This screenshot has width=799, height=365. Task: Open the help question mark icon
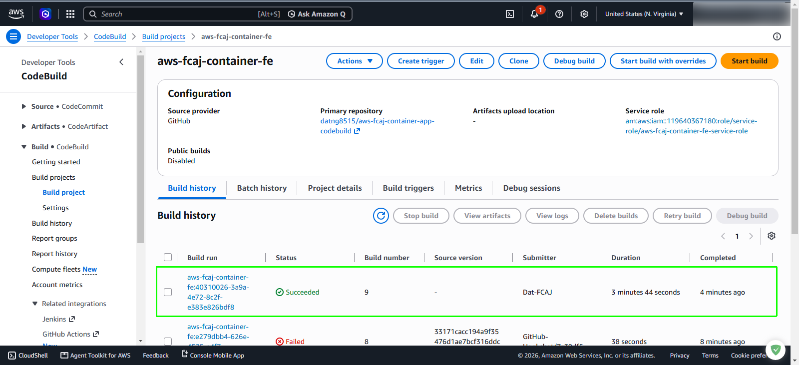[x=559, y=14]
